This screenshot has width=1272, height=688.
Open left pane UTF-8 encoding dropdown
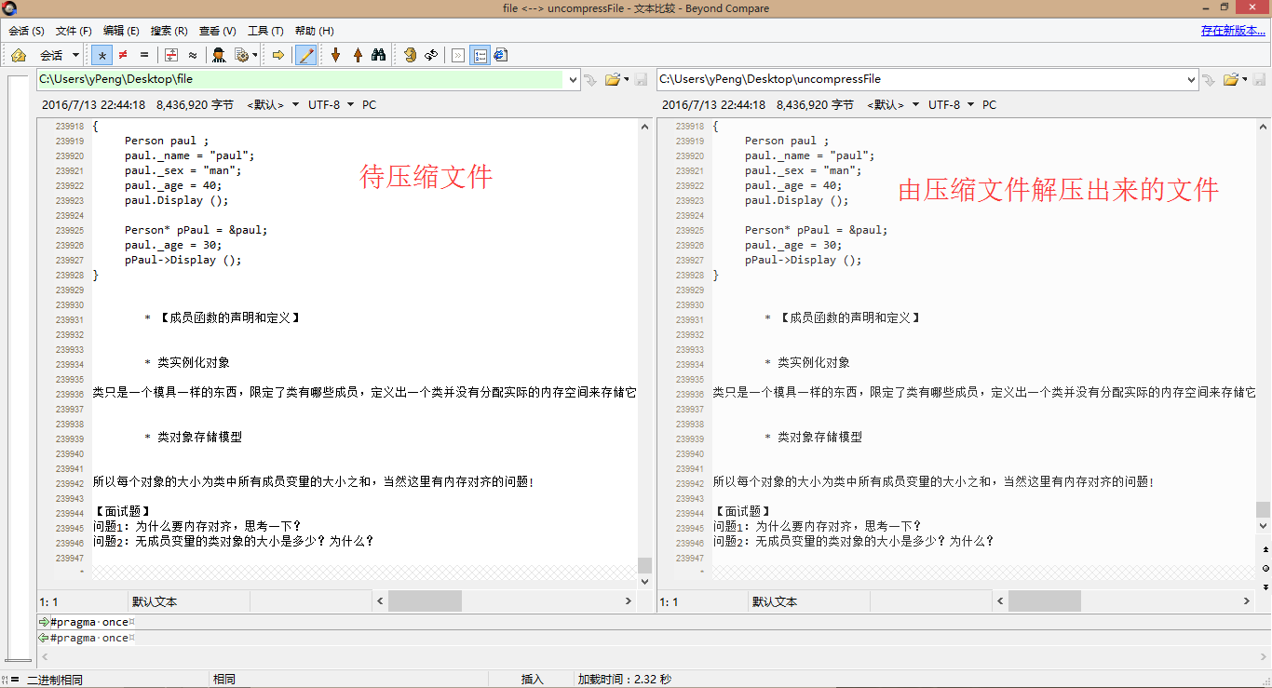[x=331, y=105]
